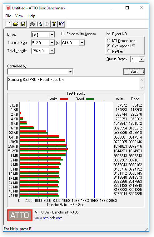This screenshot has width=154, height=237.
Task: Click write value 9739205 for 128KB
Action: pyautogui.click(x=120, y=142)
